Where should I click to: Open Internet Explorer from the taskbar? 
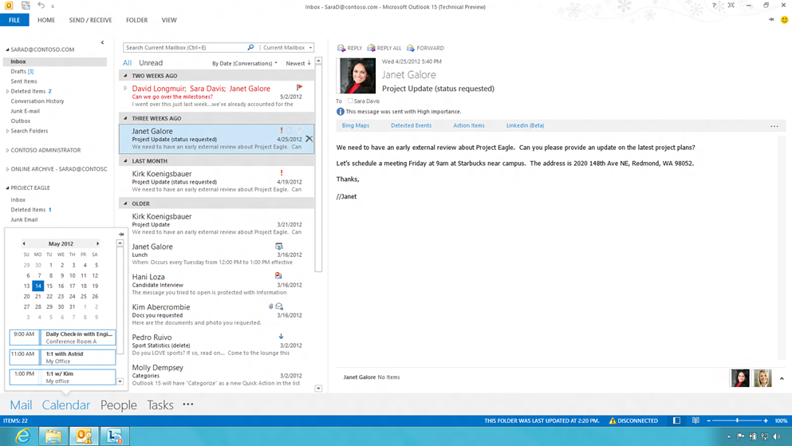[x=22, y=436]
